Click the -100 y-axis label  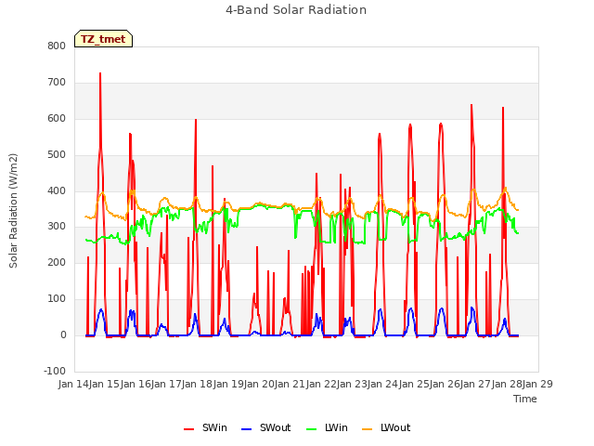point(55,371)
